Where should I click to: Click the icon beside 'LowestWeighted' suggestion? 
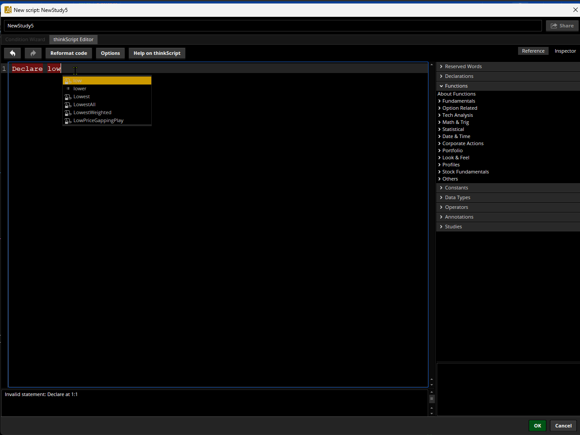click(68, 112)
